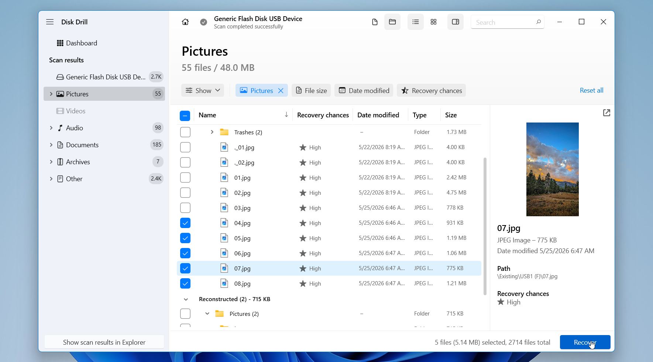Select Generic Flash Disk USB device results
The width and height of the screenshot is (653, 362).
point(104,77)
